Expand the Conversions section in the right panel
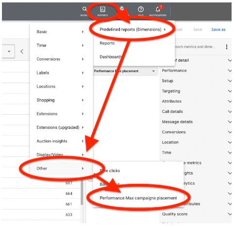The width and height of the screenshot is (234, 227). (x=197, y=132)
